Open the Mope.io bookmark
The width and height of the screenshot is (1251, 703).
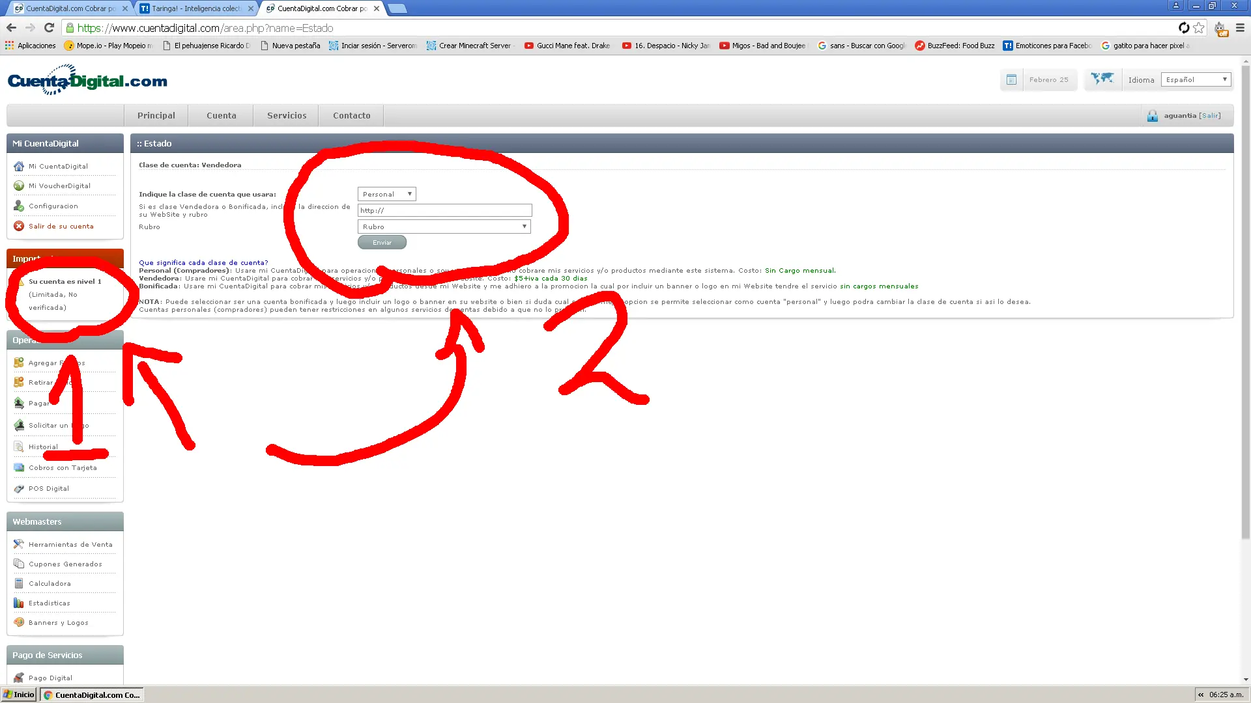point(109,46)
